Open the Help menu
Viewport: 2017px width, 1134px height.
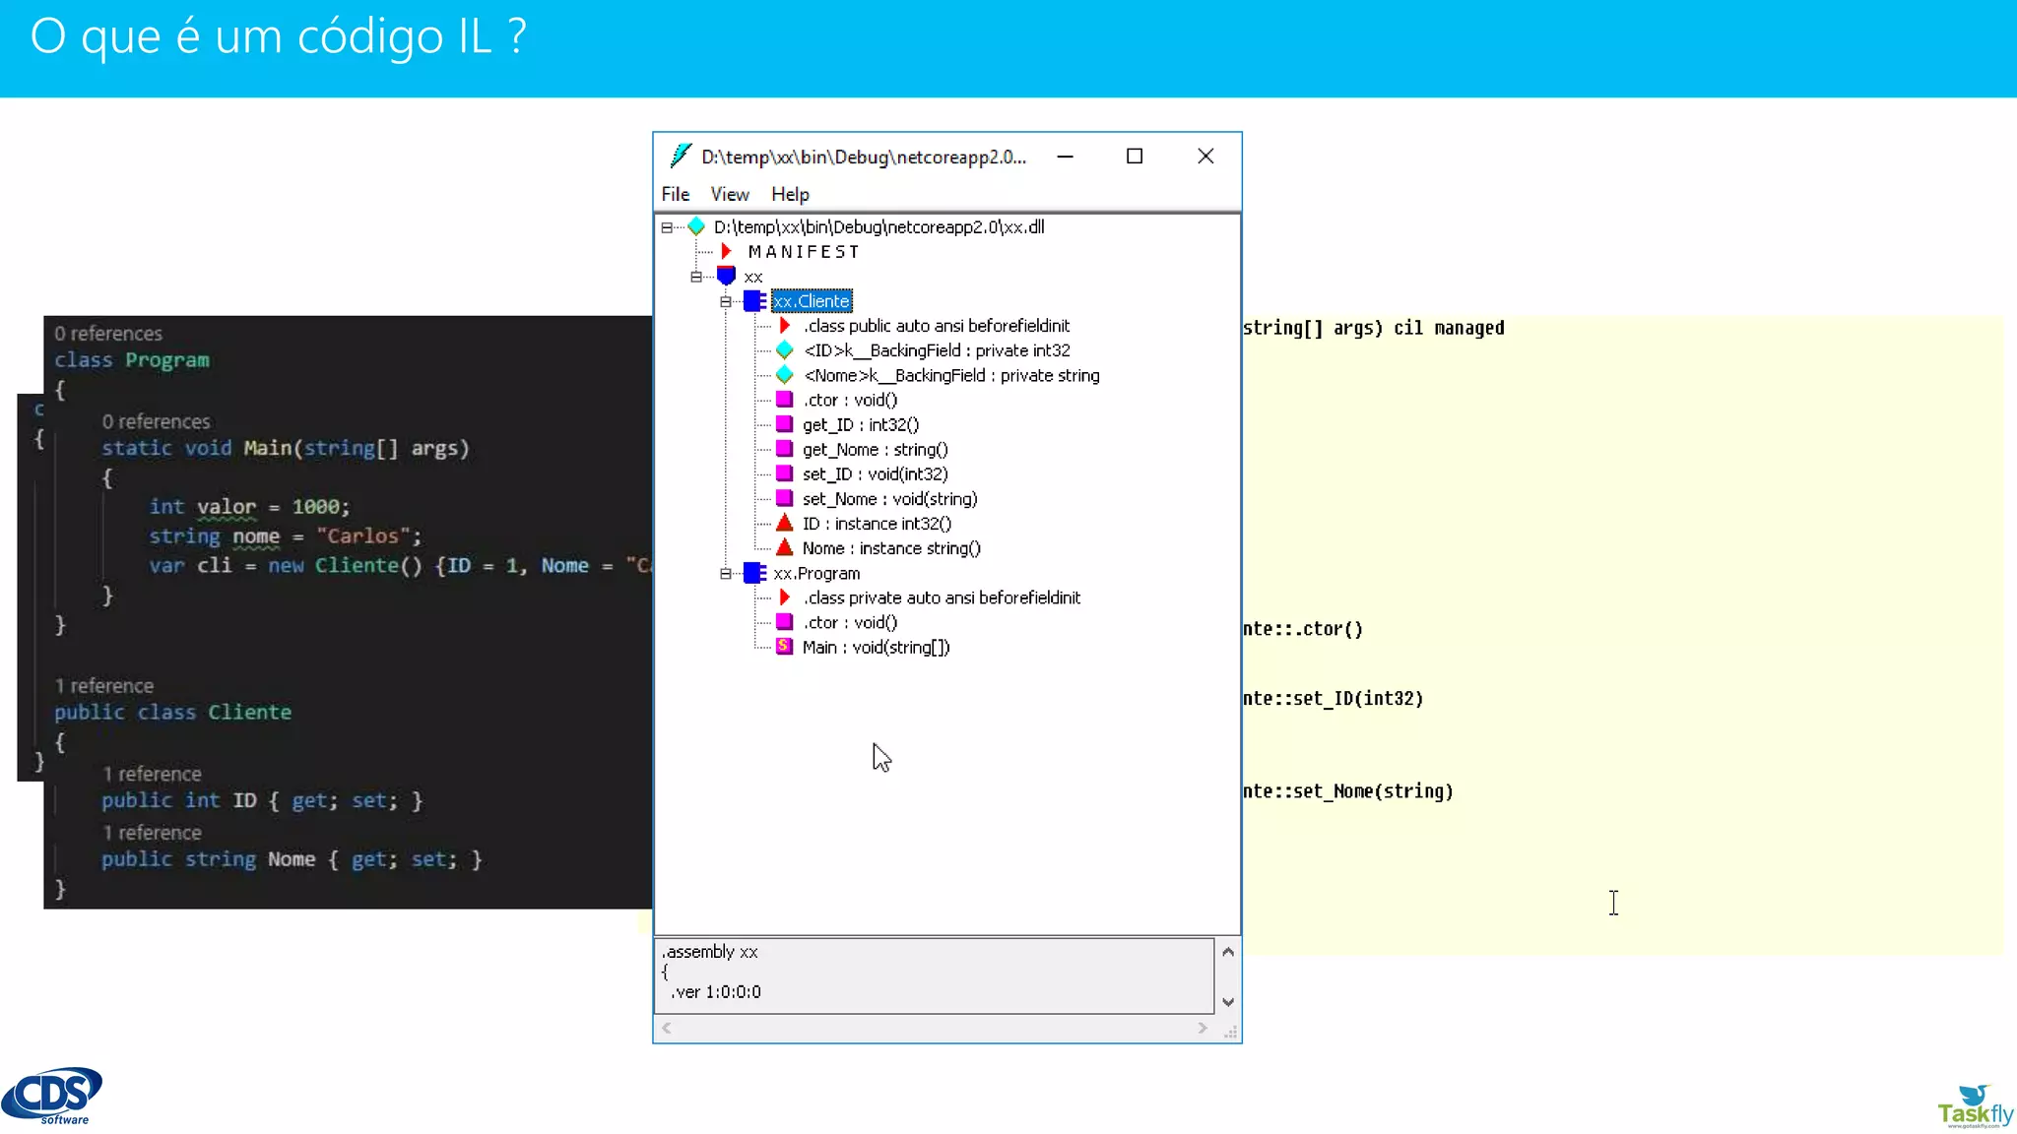pyautogui.click(x=790, y=194)
